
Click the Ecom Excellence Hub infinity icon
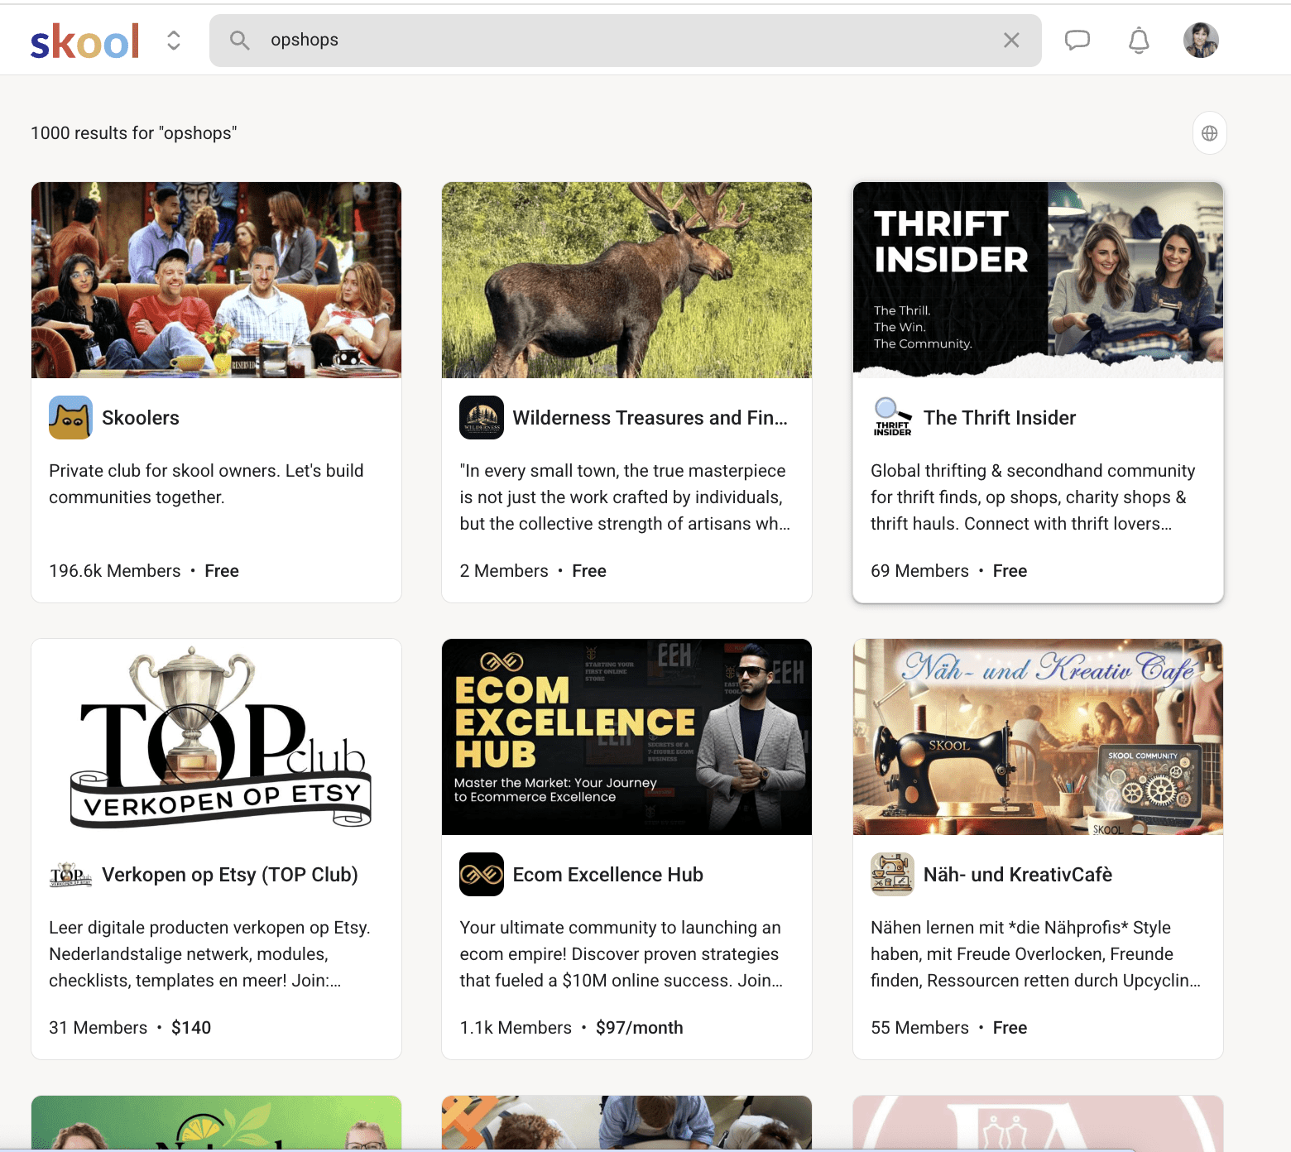[x=482, y=875]
